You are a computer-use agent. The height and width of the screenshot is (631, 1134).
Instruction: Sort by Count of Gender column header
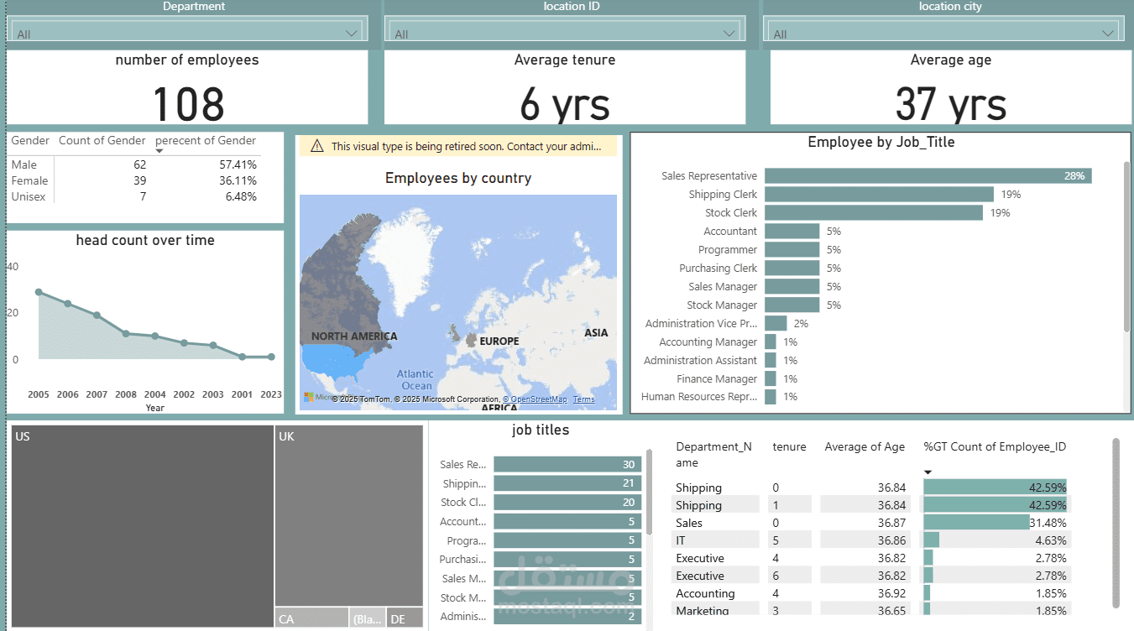coord(102,141)
